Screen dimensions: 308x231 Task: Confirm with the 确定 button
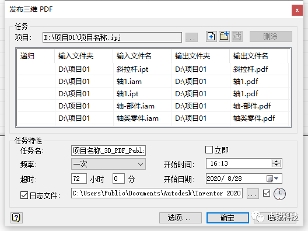[x=228, y=218]
